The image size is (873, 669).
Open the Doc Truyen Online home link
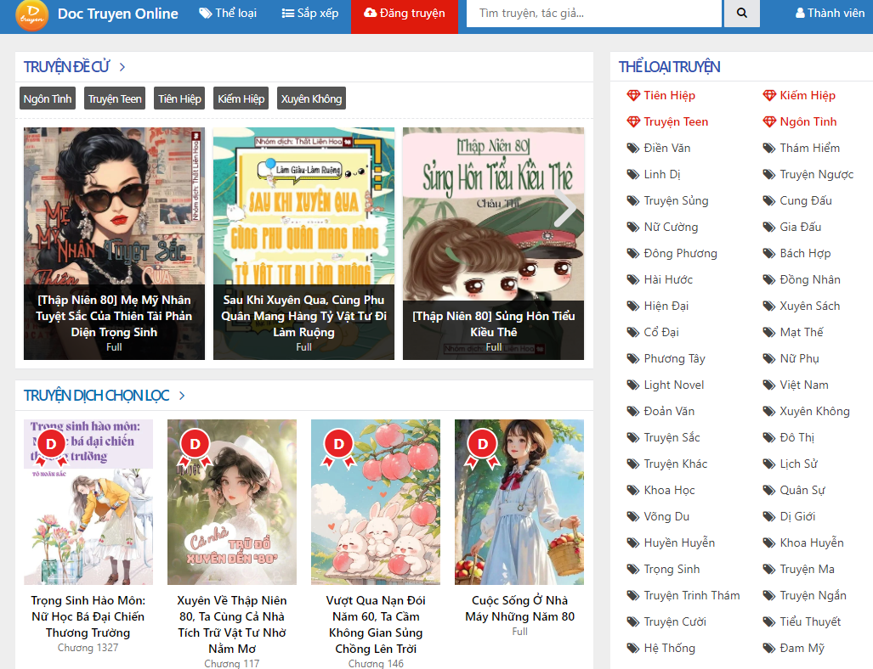118,14
